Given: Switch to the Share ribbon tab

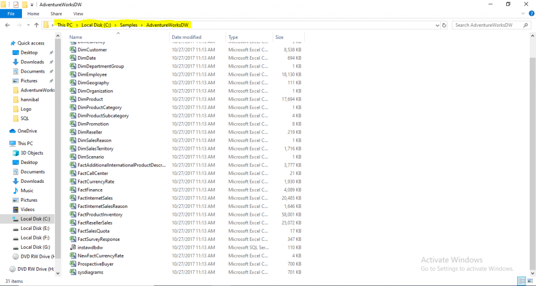Looking at the screenshot, I should click(56, 14).
